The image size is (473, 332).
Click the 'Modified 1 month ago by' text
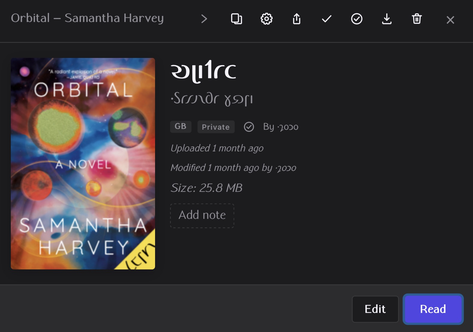(x=221, y=168)
